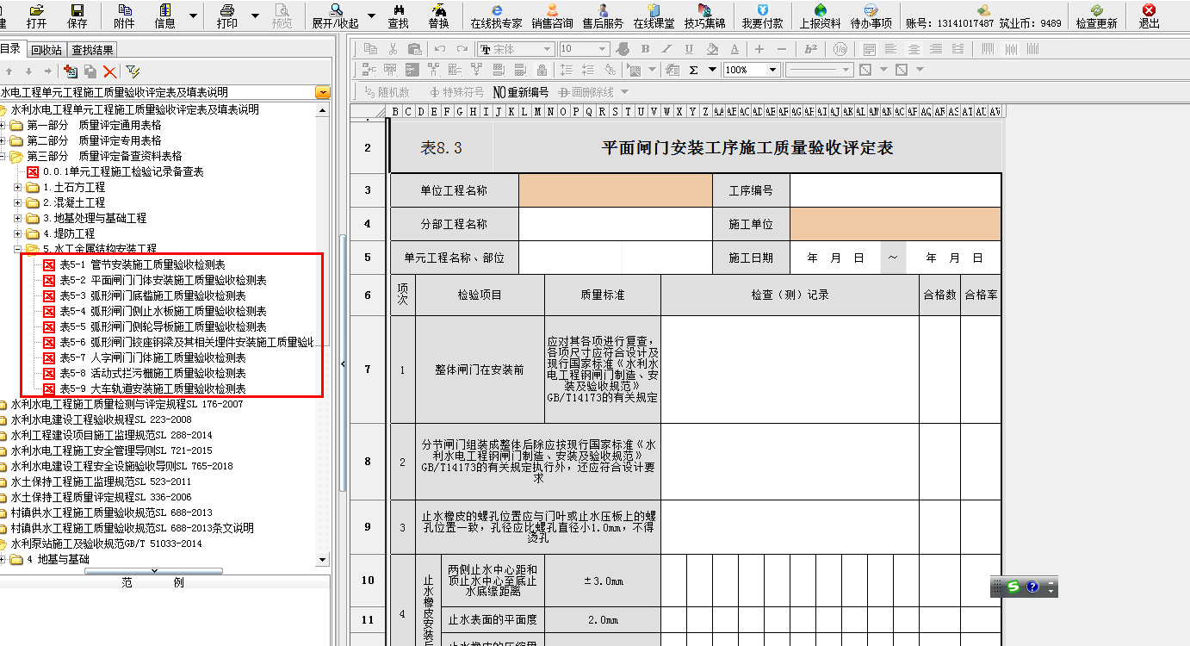Click the NO重新编号 renumber button
Image resolution: width=1190 pixels, height=646 pixels.
[520, 92]
